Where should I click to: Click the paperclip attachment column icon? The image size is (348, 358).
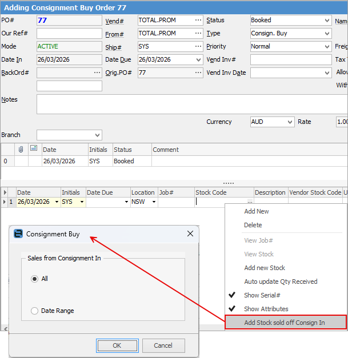pyautogui.click(x=21, y=149)
